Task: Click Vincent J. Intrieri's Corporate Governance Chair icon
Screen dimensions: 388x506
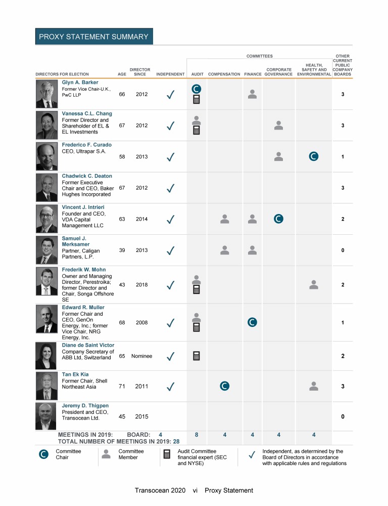Action: click(278, 219)
